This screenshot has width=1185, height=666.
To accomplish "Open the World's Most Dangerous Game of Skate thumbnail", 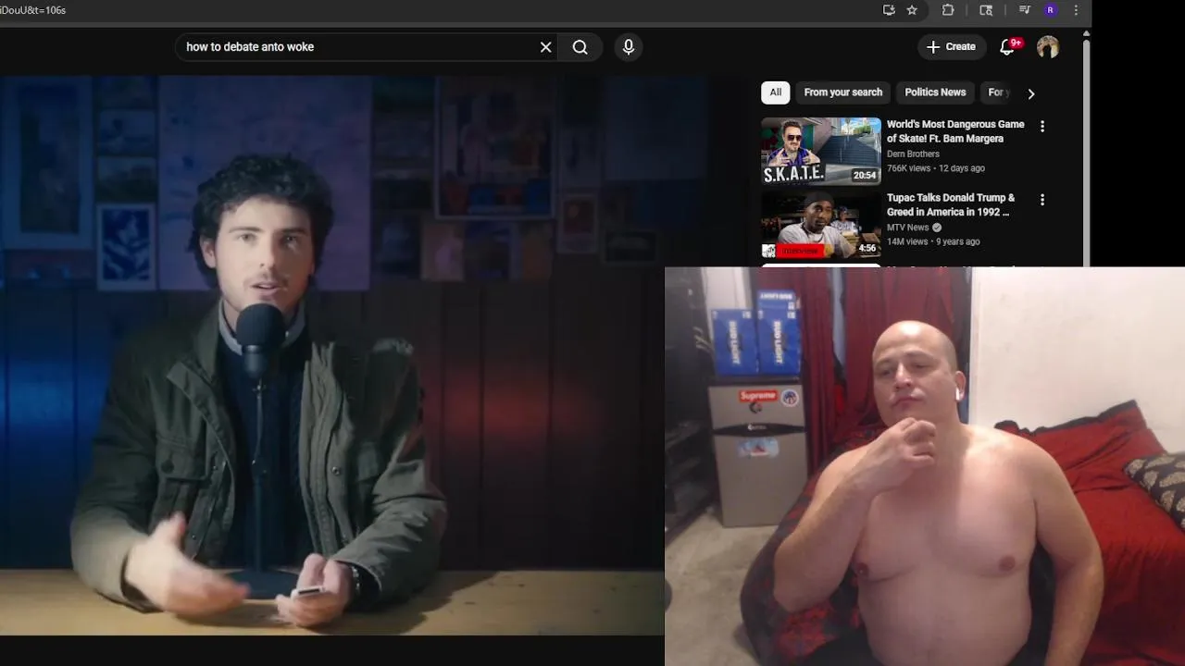I will [x=821, y=151].
